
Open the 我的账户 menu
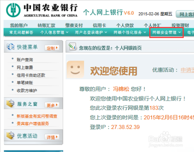[x=19, y=25]
